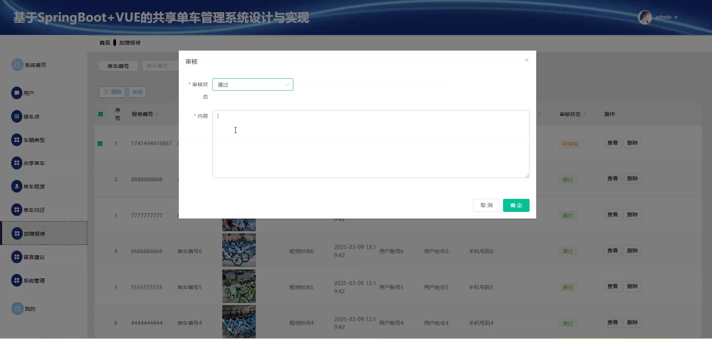This screenshot has width=712, height=339.
Task: Toggle the select-all header checkbox
Action: 101,114
